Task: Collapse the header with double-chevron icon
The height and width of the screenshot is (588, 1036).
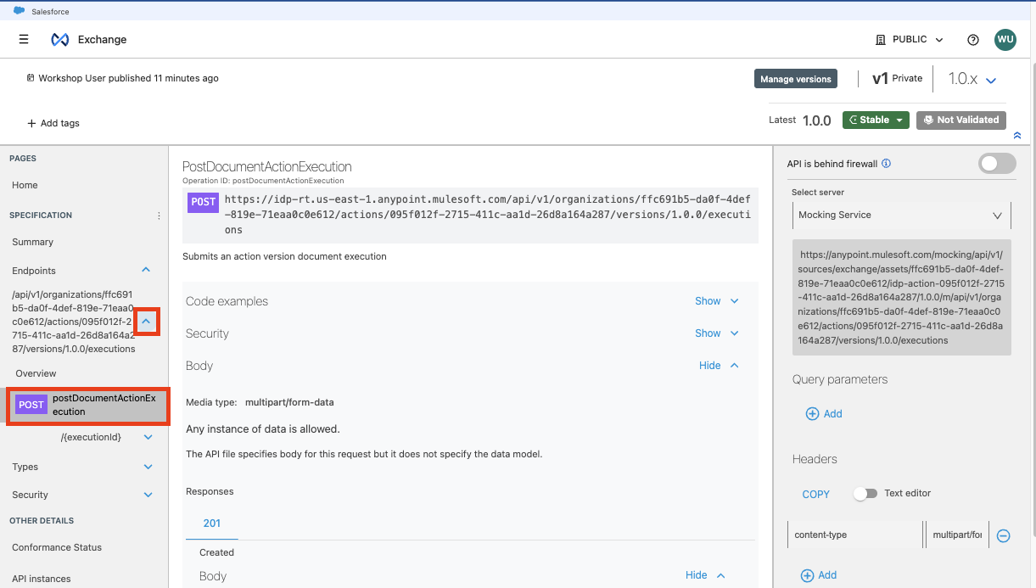Action: click(x=1017, y=136)
